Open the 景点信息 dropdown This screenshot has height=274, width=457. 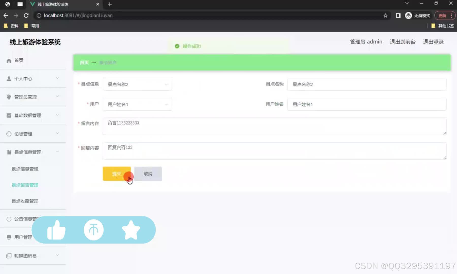[137, 84]
